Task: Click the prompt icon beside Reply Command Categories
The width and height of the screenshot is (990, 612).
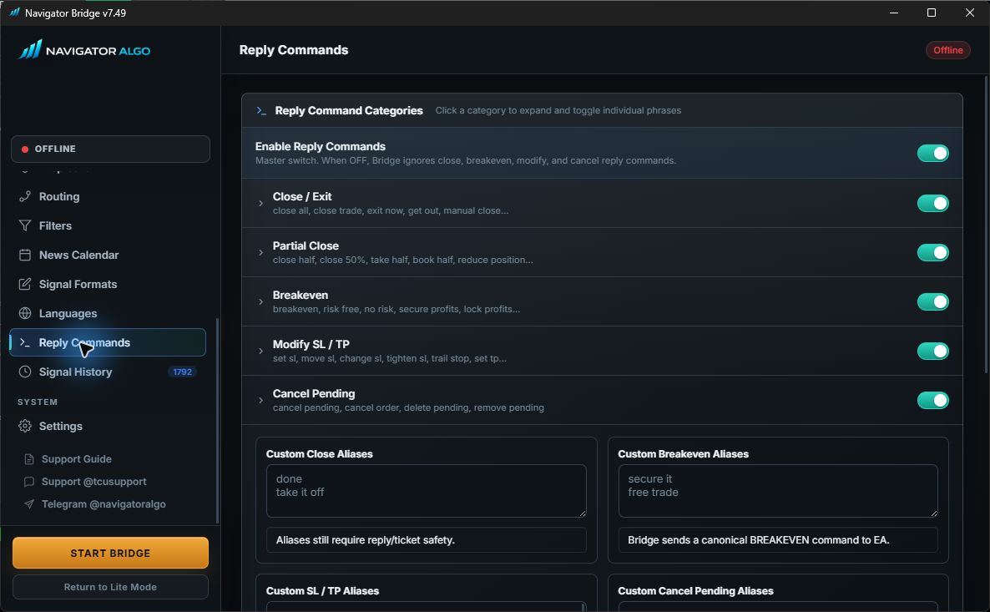Action: pos(260,110)
